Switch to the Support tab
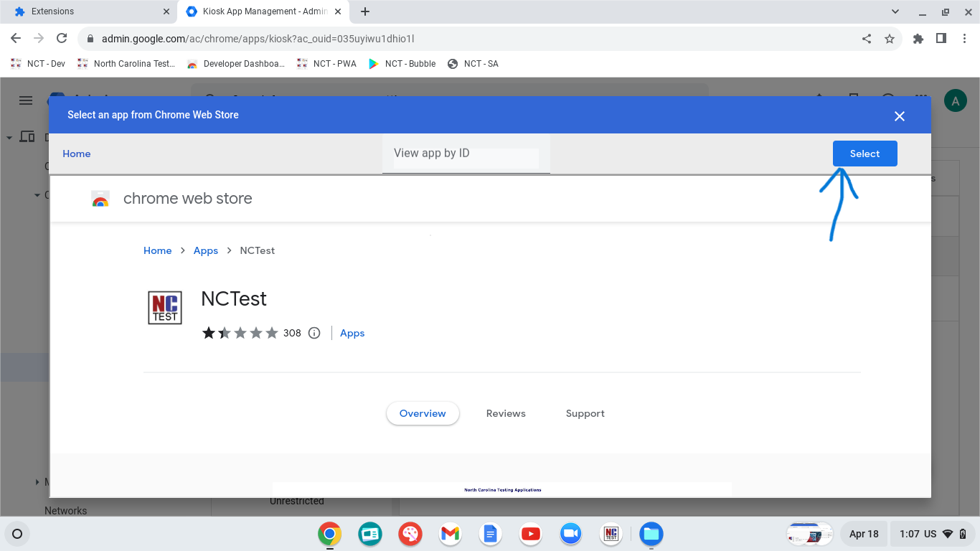The height and width of the screenshot is (551, 980). [585, 413]
